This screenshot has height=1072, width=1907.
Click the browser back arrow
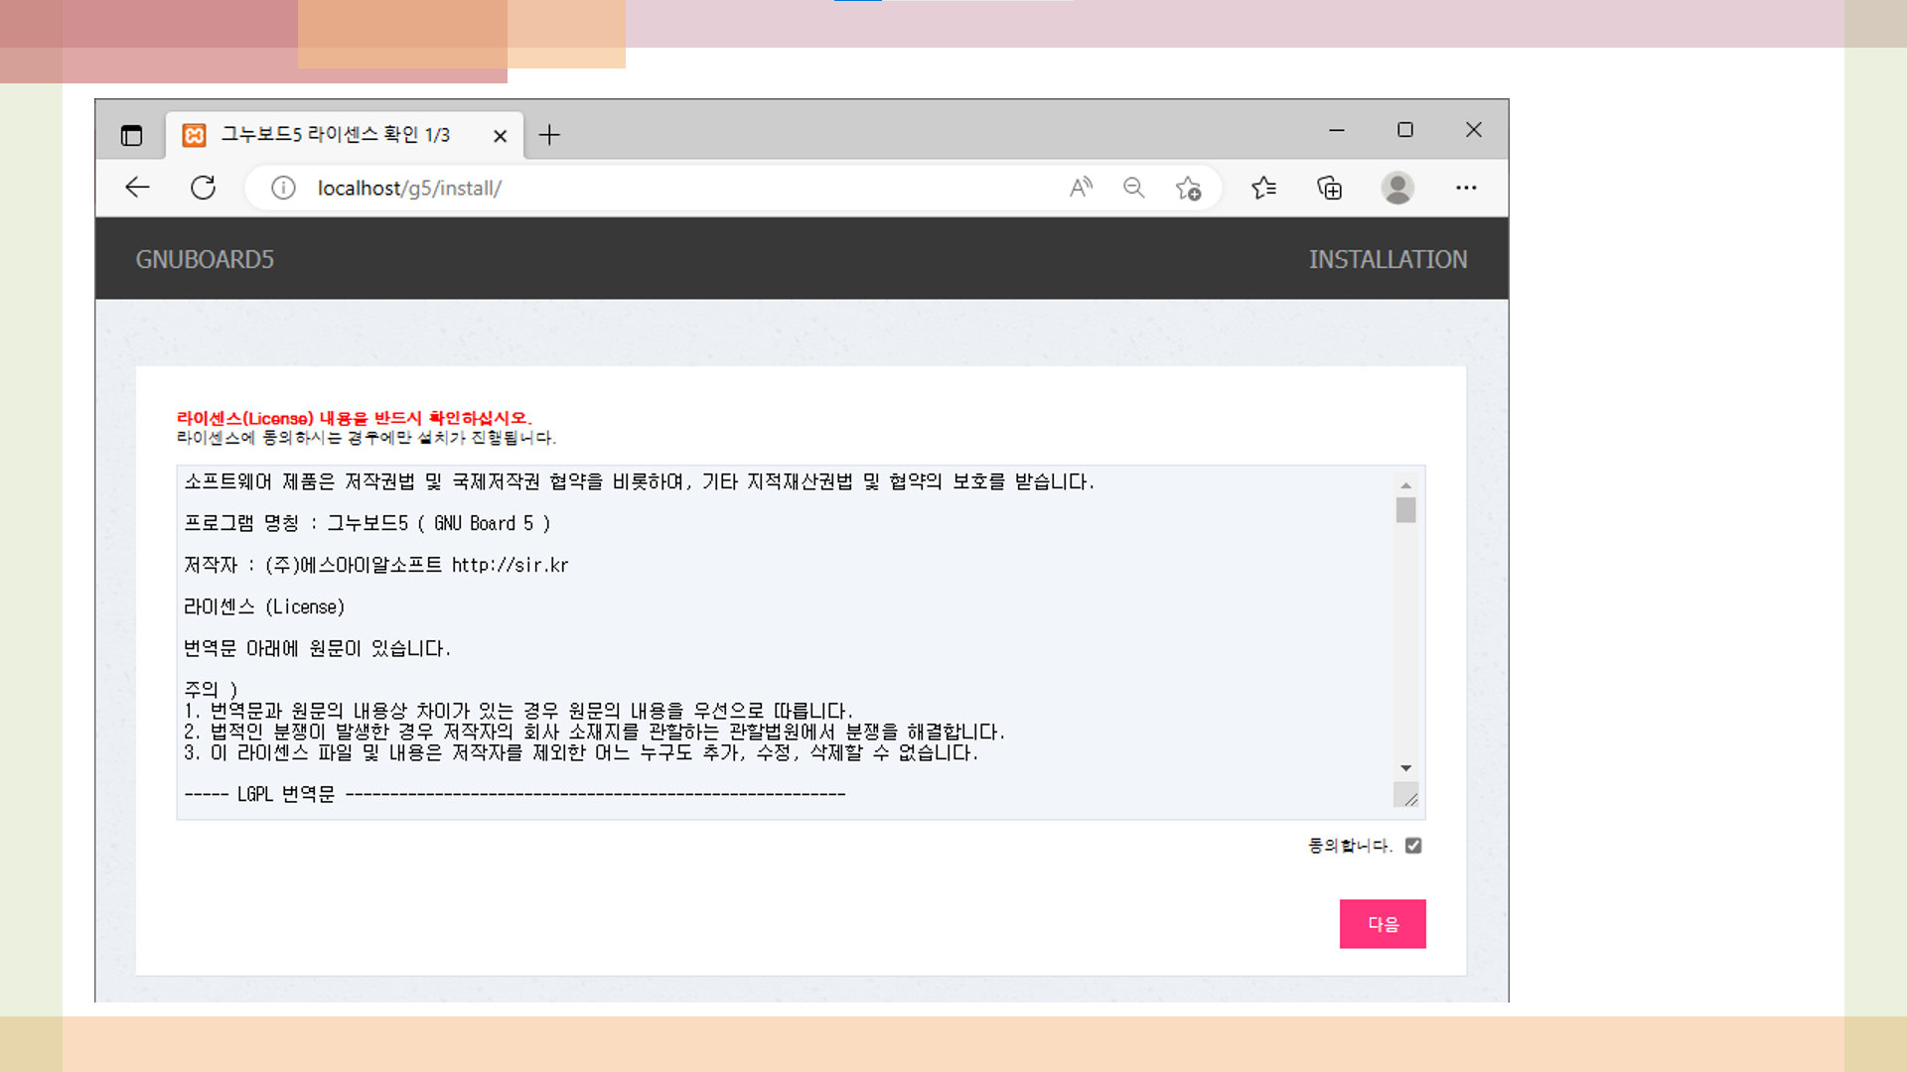click(137, 188)
